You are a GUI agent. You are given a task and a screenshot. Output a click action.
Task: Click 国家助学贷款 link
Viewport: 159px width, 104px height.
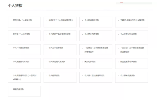coord(90,62)
